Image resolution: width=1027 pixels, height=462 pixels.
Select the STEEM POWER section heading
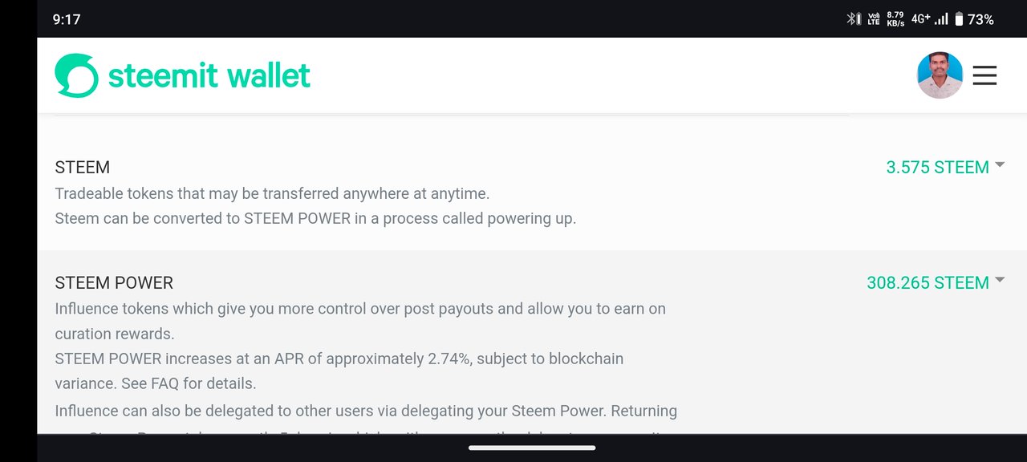tap(114, 282)
